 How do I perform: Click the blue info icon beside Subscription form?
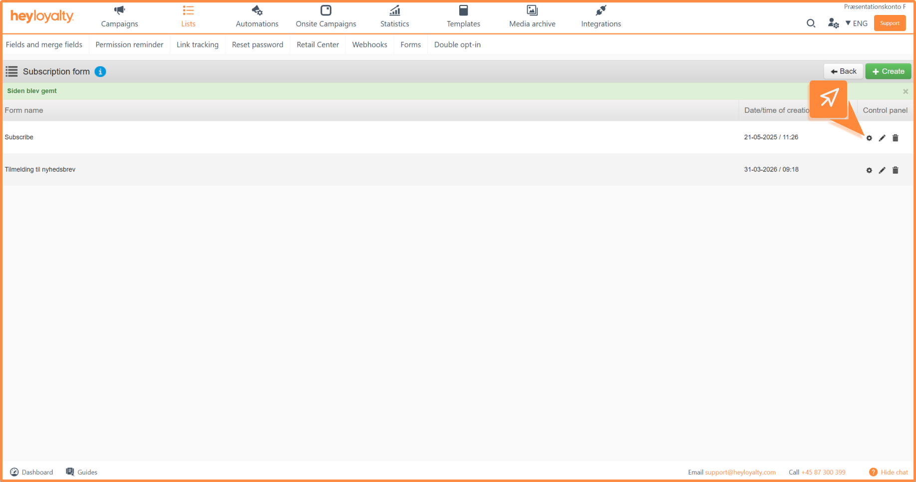click(100, 71)
